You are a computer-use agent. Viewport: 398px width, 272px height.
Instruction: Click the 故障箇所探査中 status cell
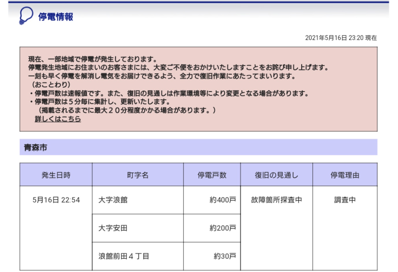click(277, 199)
